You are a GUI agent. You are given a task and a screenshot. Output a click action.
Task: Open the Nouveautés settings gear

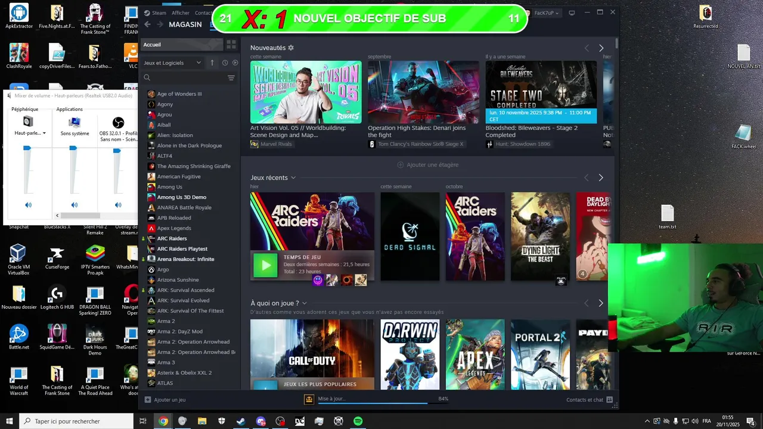coord(291,48)
